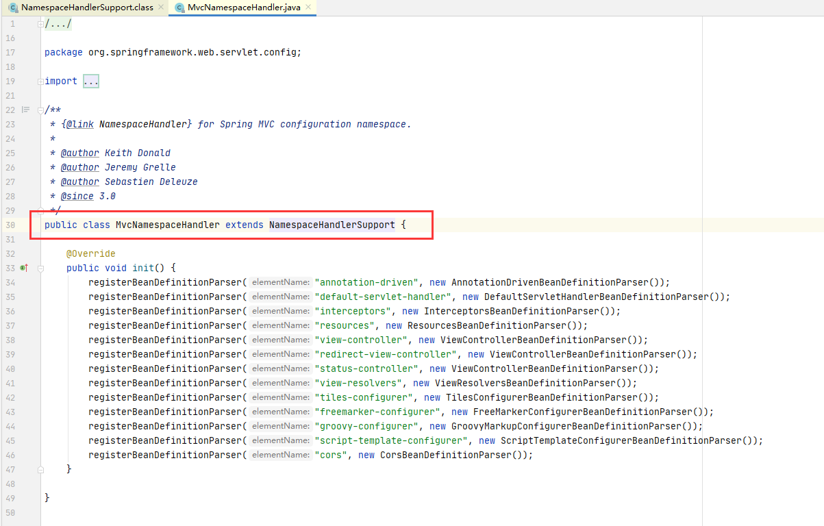Click the "groovy-configurer" string

coord(366,426)
